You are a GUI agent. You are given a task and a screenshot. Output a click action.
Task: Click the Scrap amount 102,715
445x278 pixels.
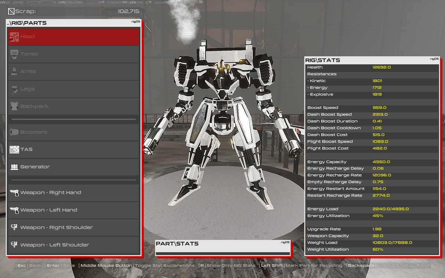click(128, 11)
